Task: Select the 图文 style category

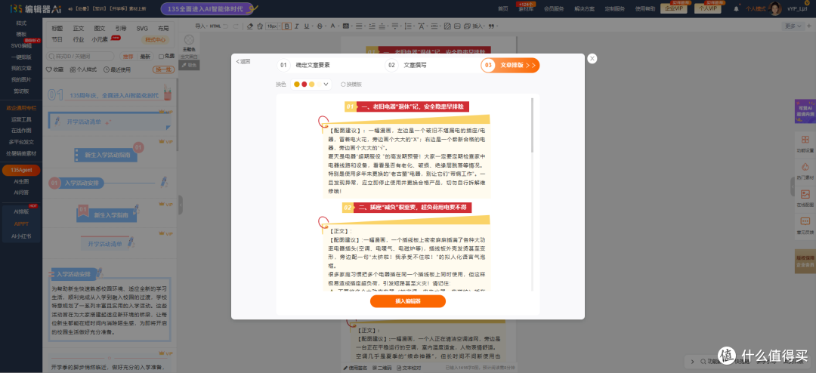Action: (x=100, y=29)
